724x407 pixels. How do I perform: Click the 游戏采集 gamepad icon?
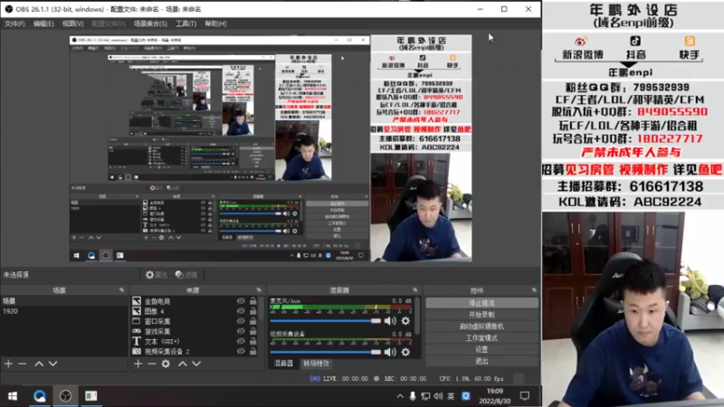point(137,331)
